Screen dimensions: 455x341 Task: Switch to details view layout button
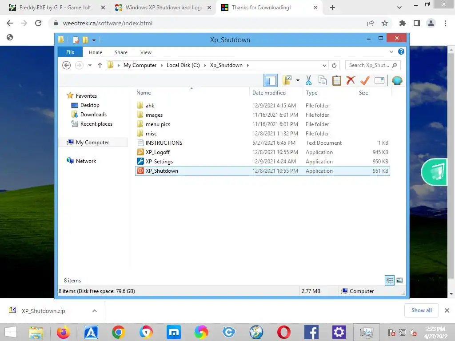(x=389, y=281)
